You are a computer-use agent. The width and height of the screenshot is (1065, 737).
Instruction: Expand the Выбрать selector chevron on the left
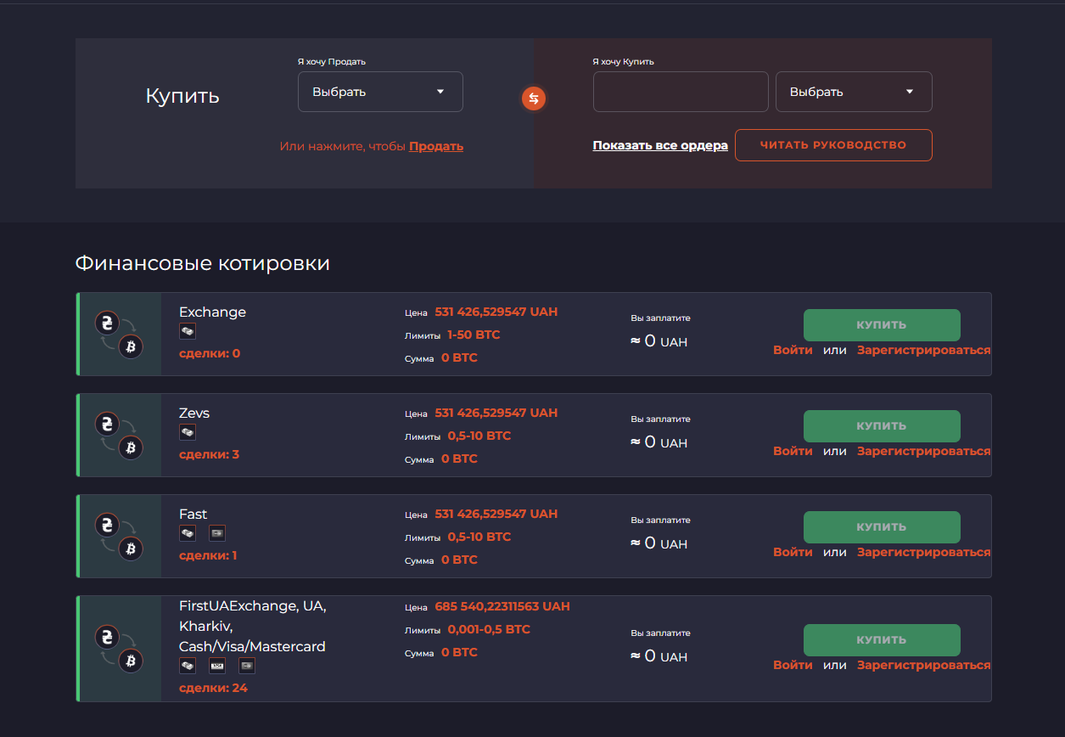(442, 91)
